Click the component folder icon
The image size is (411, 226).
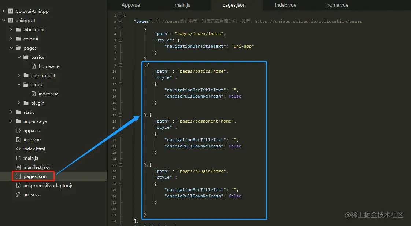26,75
